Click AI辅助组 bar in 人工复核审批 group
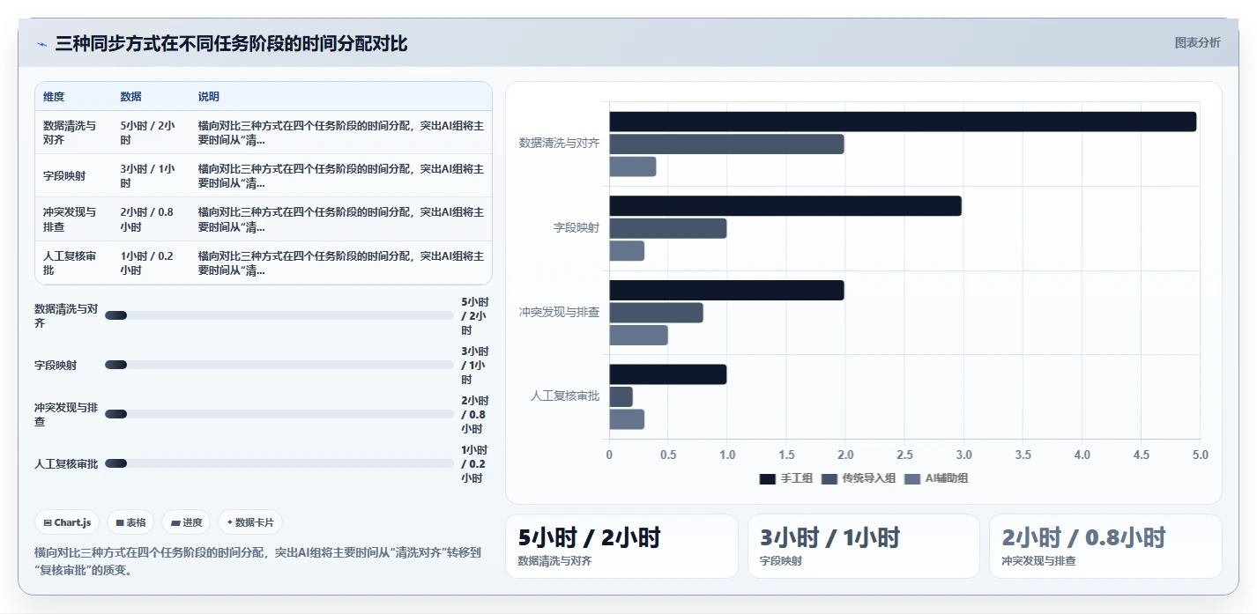 pyautogui.click(x=627, y=419)
